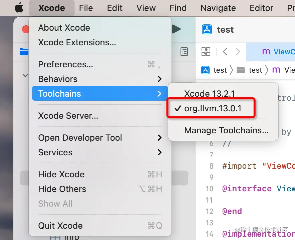
Task: Choose Hide Xcode
Action: pos(100,174)
